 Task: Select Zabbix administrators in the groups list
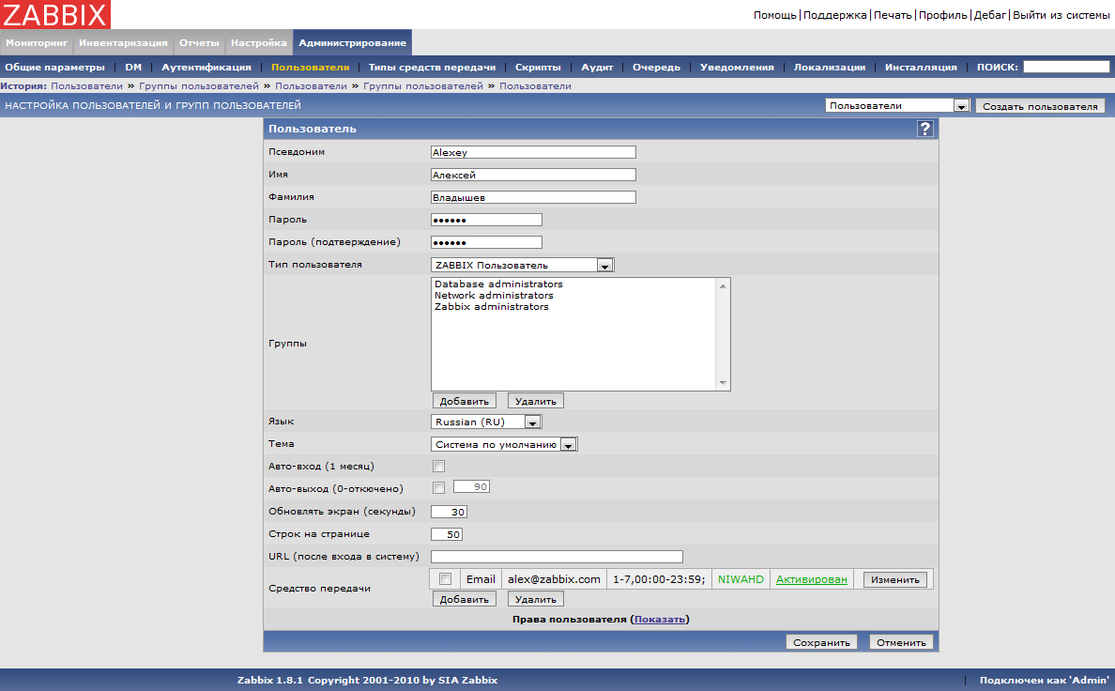point(492,307)
